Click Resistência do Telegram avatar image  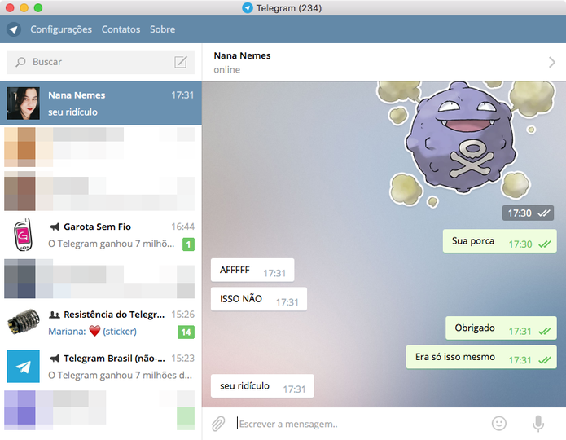click(24, 322)
